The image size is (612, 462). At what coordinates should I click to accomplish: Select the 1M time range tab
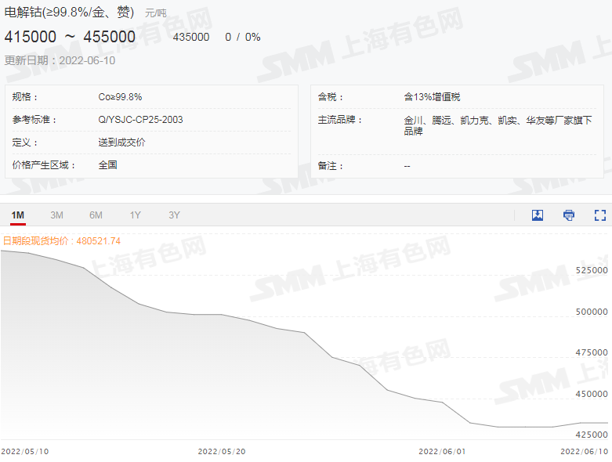[17, 215]
